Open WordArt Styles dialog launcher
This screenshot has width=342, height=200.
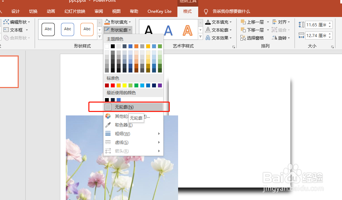click(x=234, y=47)
